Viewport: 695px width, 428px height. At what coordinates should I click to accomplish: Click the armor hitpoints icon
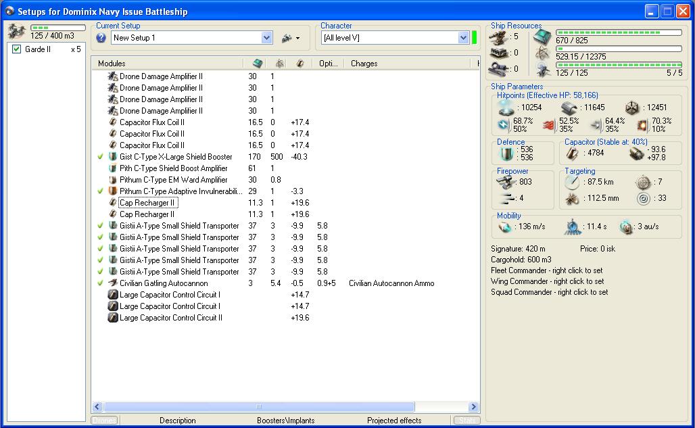click(569, 108)
